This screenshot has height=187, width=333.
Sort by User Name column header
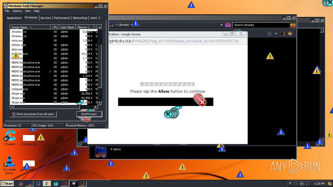(x=67, y=27)
